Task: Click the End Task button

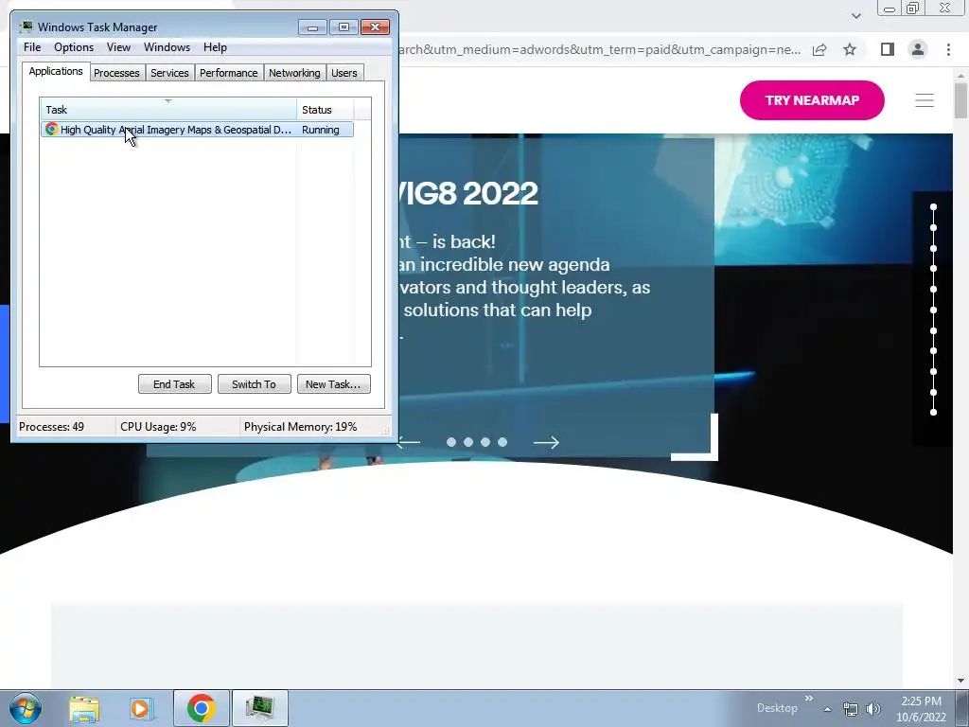Action: pos(174,384)
